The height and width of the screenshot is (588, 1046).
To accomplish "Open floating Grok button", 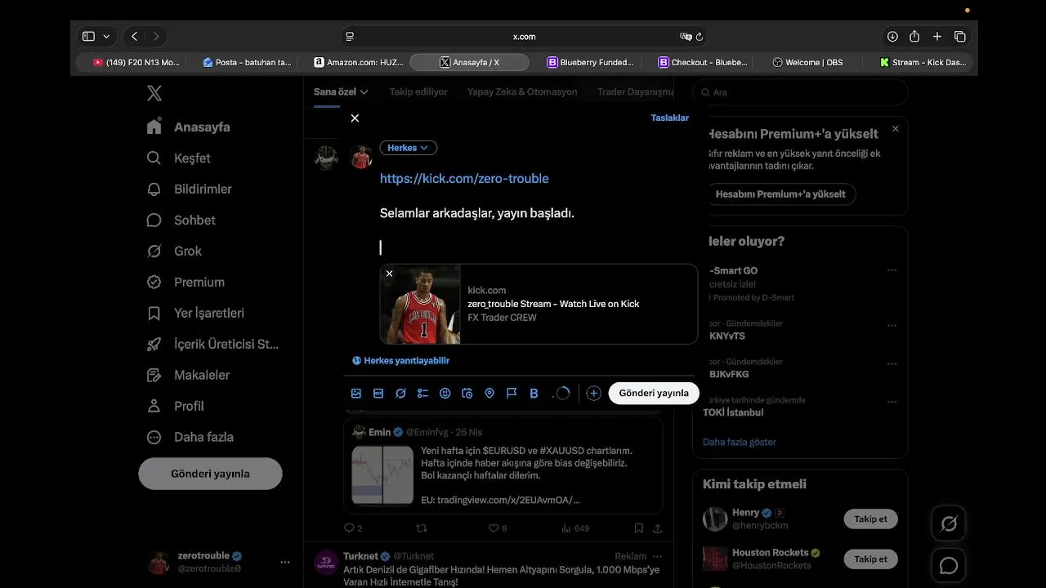I will [949, 523].
